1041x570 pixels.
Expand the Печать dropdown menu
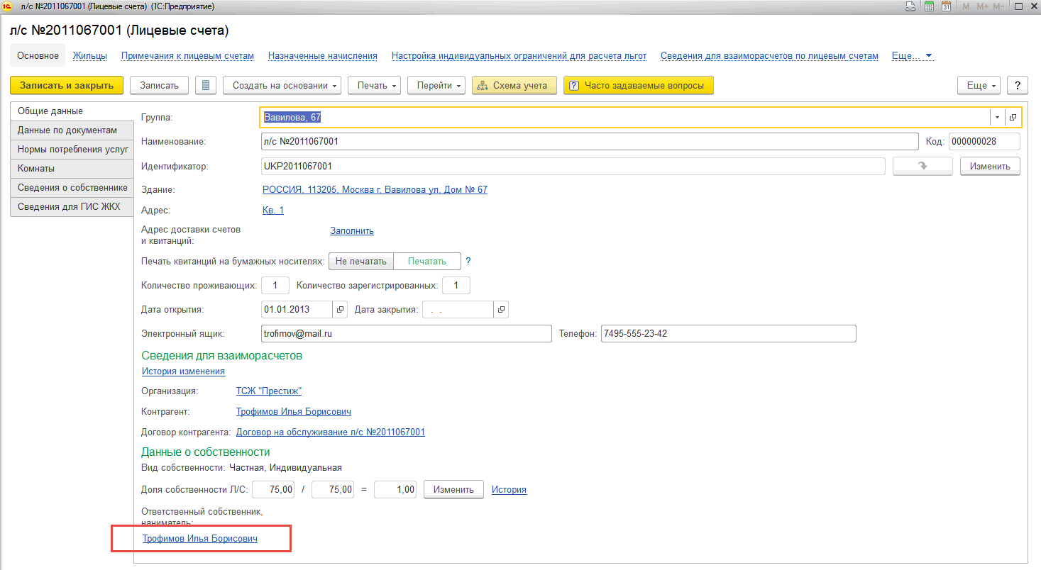(374, 85)
